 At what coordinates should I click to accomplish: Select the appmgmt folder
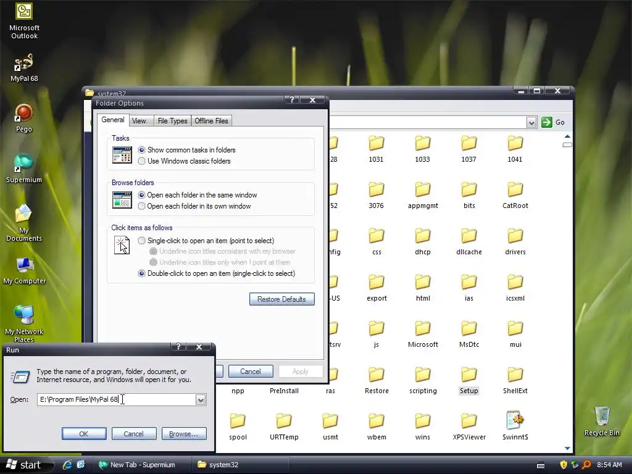[423, 196]
